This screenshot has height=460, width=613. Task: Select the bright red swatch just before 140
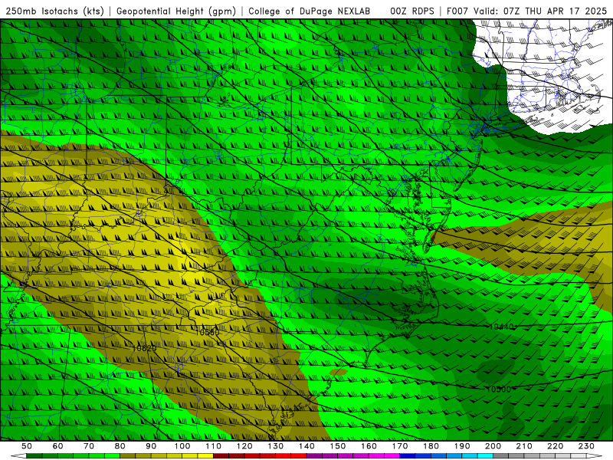point(299,456)
